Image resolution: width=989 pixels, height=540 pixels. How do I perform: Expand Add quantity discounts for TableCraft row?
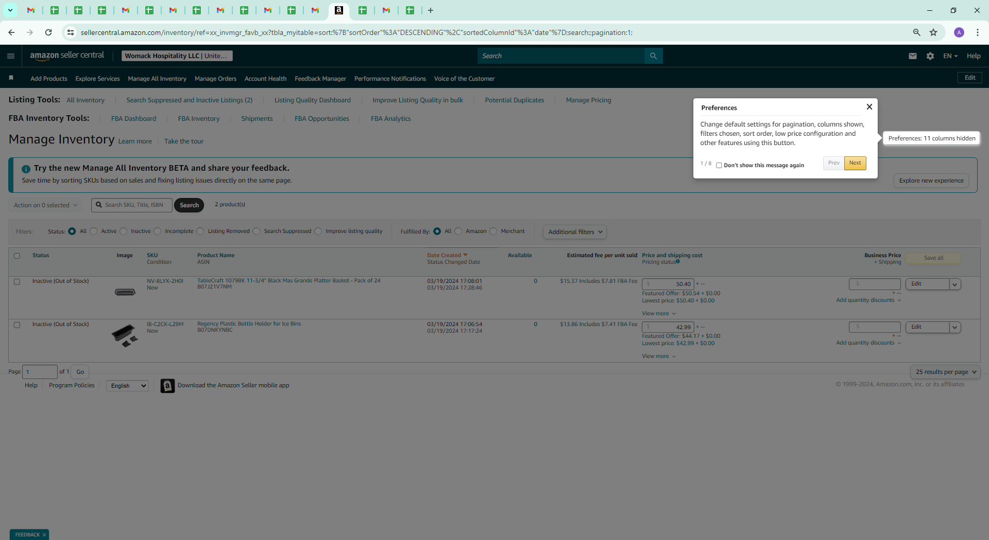point(868,300)
